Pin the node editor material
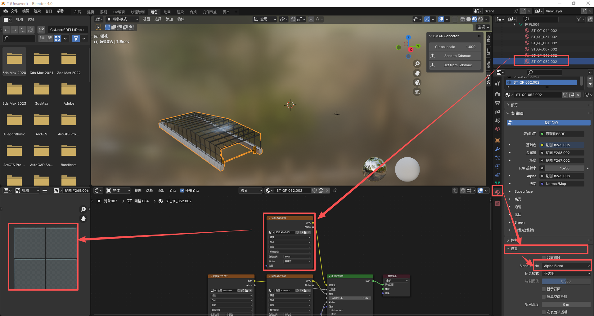 (335, 191)
